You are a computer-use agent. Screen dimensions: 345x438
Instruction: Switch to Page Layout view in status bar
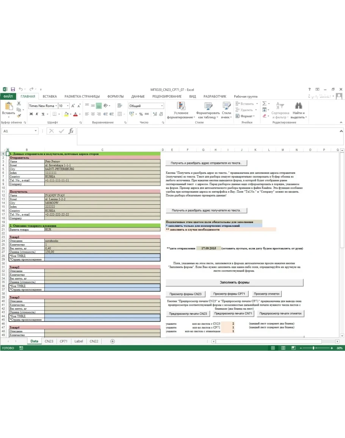[283, 348]
